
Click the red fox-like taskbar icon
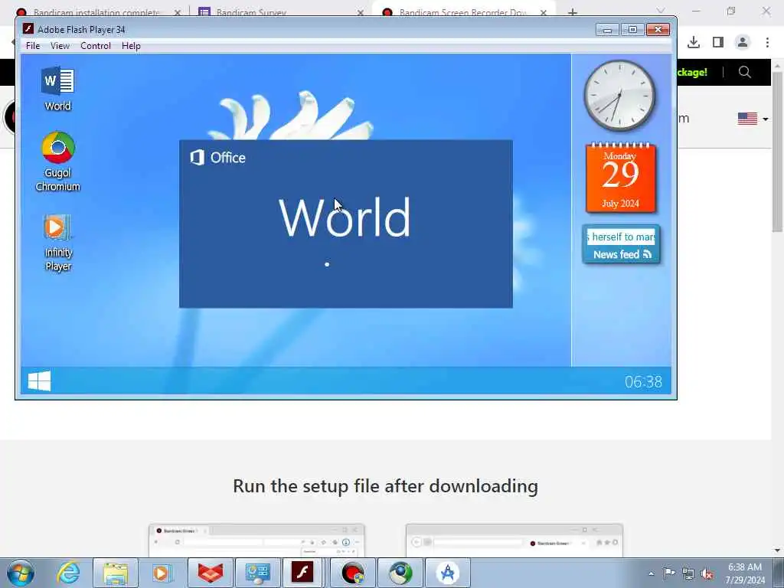211,573
